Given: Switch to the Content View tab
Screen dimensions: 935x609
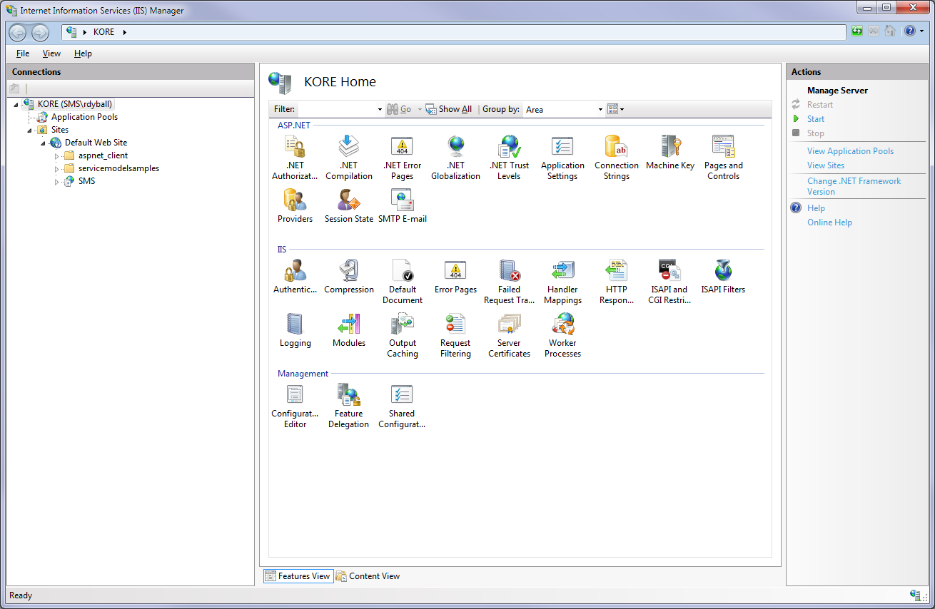Looking at the screenshot, I should coord(368,576).
